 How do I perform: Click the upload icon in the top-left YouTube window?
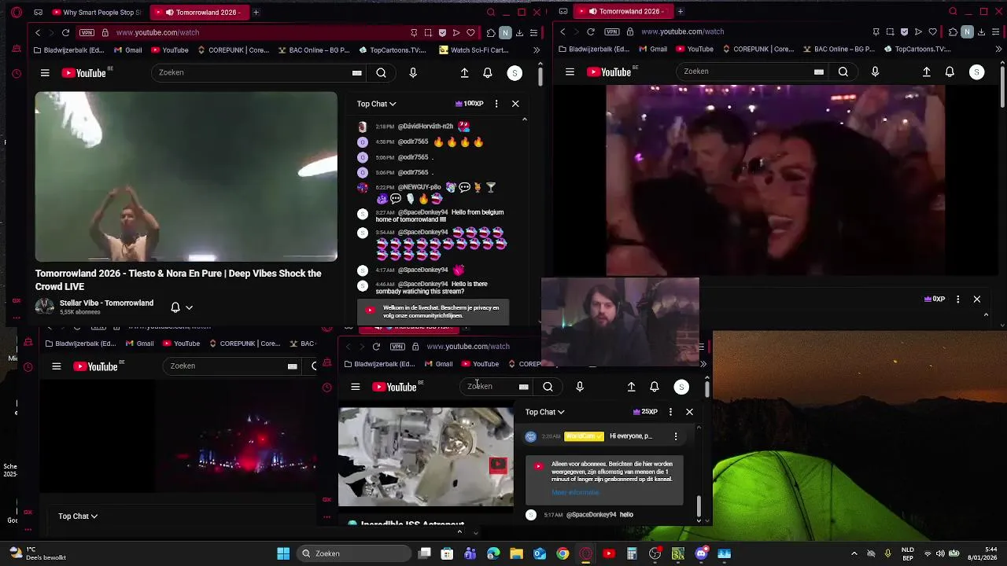point(464,73)
